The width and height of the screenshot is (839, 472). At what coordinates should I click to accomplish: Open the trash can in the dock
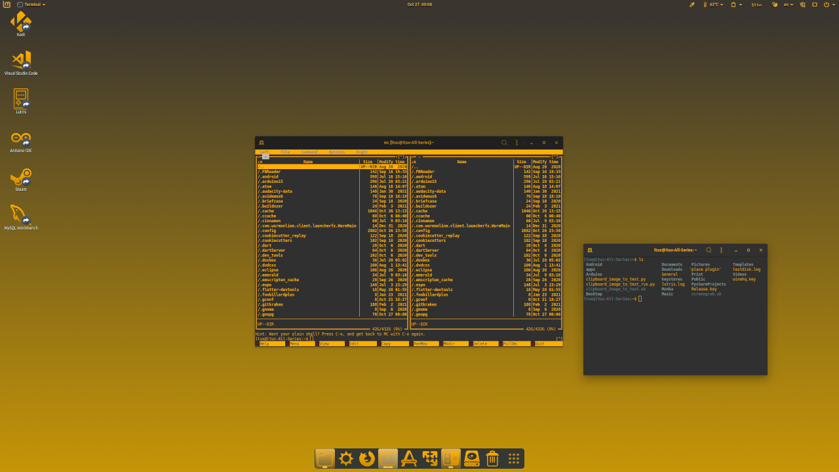pos(492,458)
